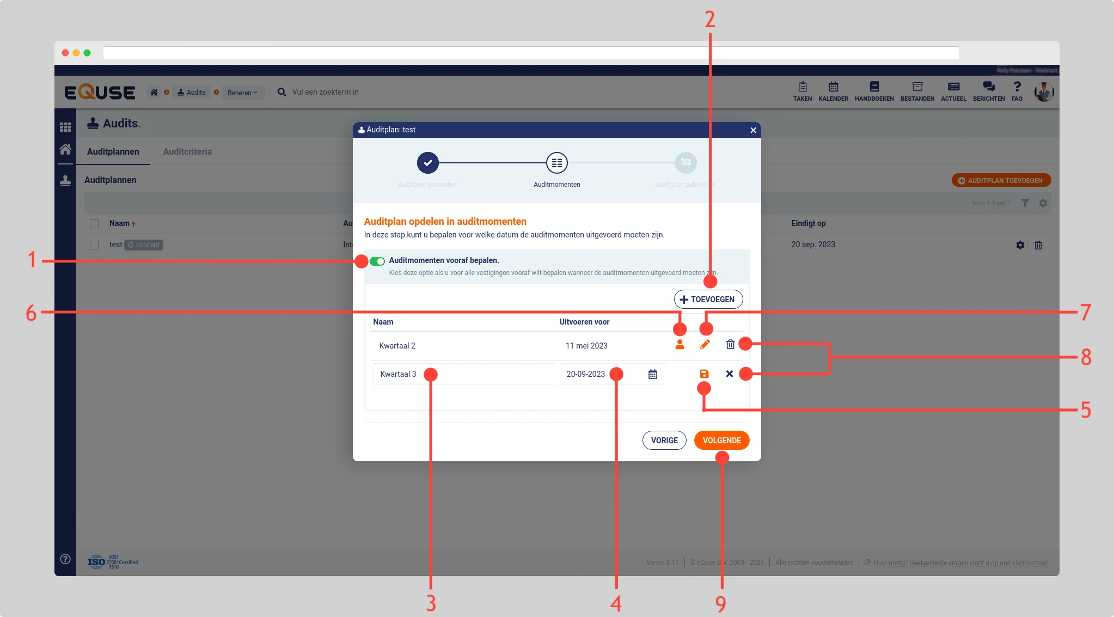1114x617 pixels.
Task: Click the pencil edit icon for Kwartaal 2
Action: pyautogui.click(x=705, y=344)
